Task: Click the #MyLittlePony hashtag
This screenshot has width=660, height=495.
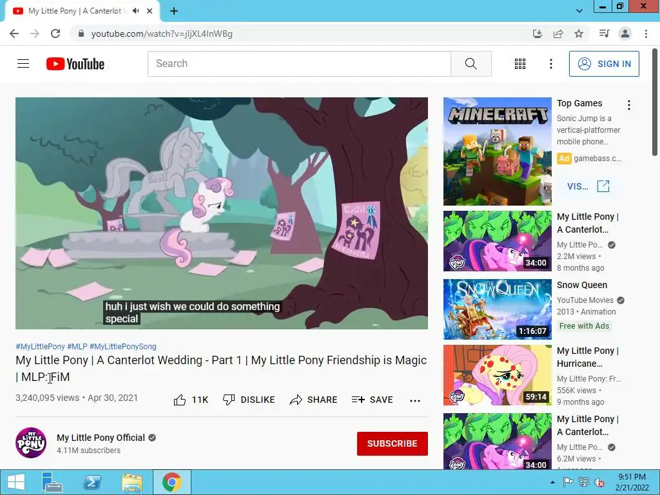Action: point(40,346)
